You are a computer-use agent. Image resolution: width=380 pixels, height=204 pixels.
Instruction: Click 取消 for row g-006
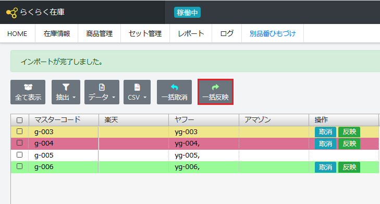pyautogui.click(x=325, y=167)
